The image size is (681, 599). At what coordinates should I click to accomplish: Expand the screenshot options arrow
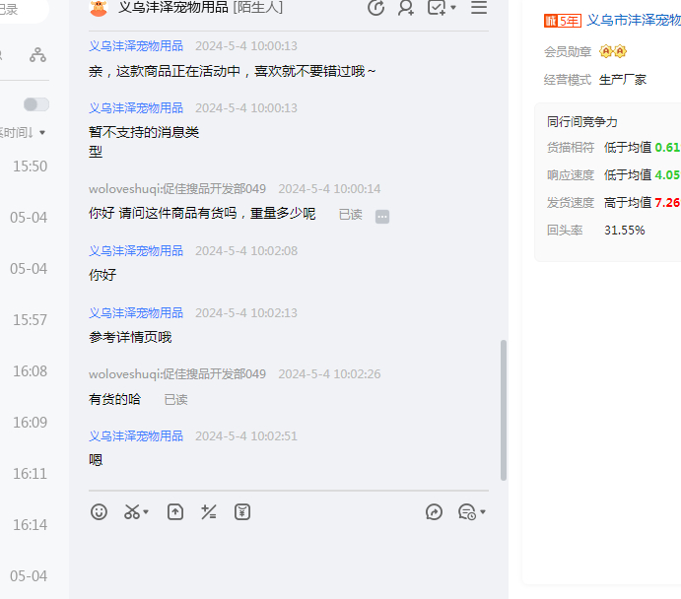146,511
